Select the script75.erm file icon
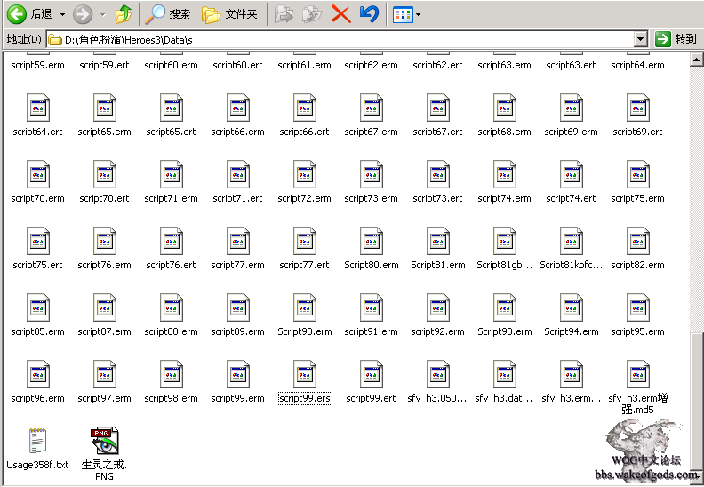Image resolution: width=704 pixels, height=487 pixels. [x=637, y=174]
